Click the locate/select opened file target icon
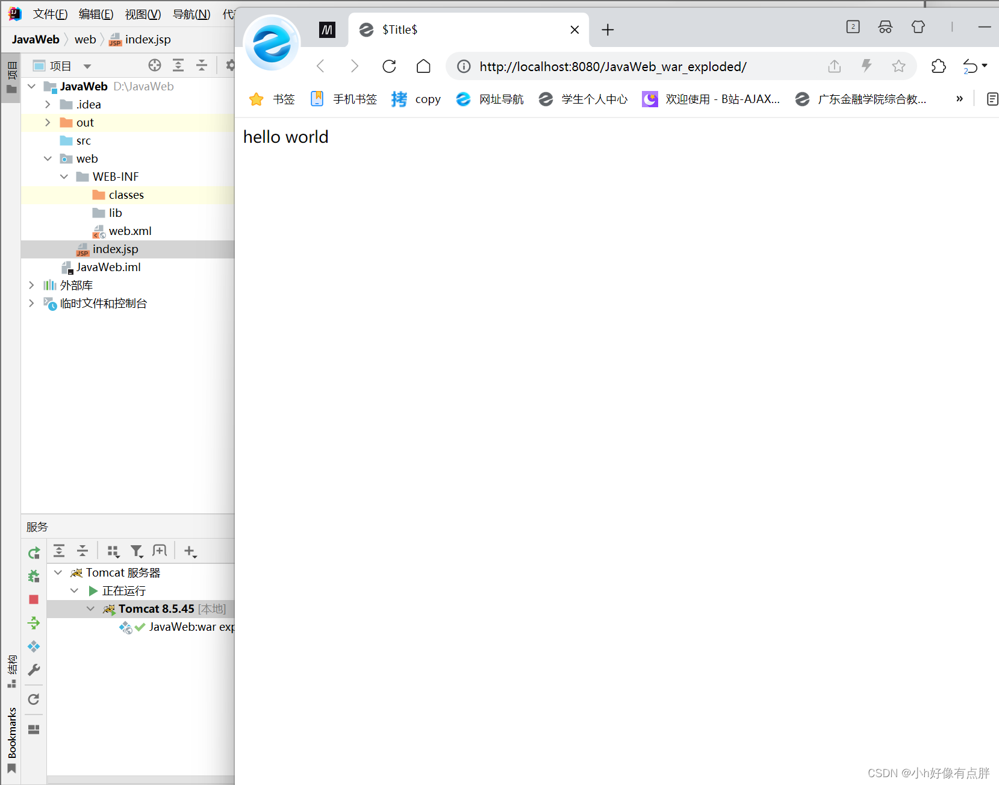 [155, 65]
